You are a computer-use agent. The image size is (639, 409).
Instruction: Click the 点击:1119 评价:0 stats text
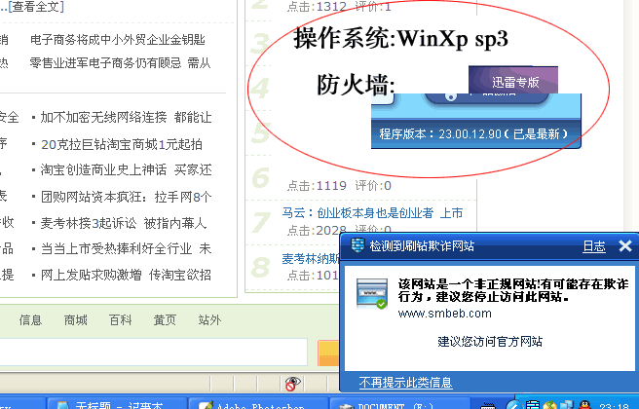click(339, 186)
